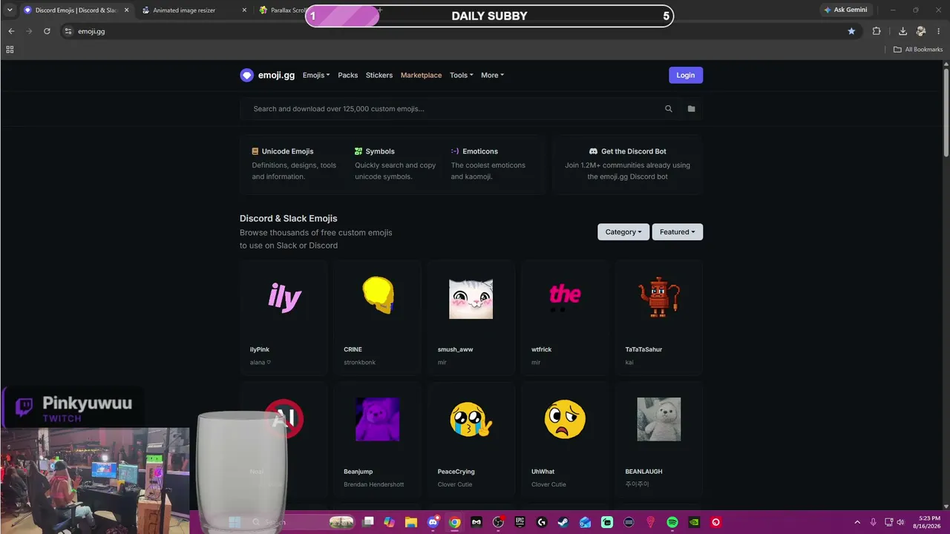Expand the Tools dropdown menu
Viewport: 950px width, 534px height.
tap(461, 75)
